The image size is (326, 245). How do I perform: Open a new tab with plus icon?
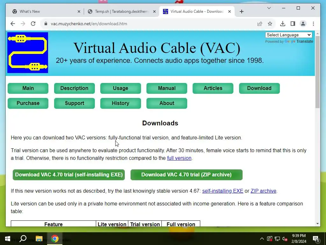click(241, 11)
